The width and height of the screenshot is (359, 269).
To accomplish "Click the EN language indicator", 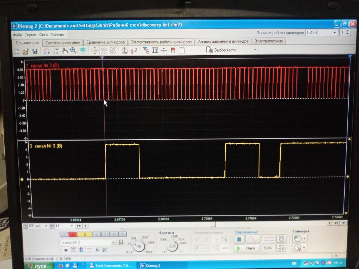I will pyautogui.click(x=294, y=263).
